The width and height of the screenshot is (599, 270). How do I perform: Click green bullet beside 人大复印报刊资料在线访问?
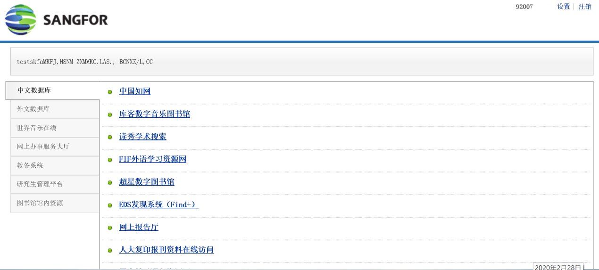110,250
